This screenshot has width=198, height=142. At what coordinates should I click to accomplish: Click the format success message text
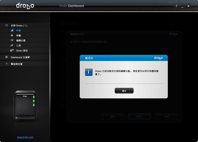coord(127,73)
